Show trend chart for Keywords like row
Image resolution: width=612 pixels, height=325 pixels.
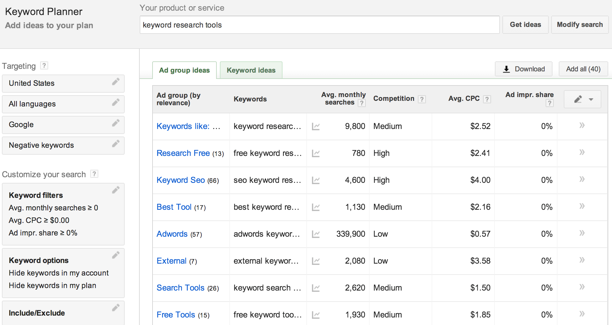(316, 126)
